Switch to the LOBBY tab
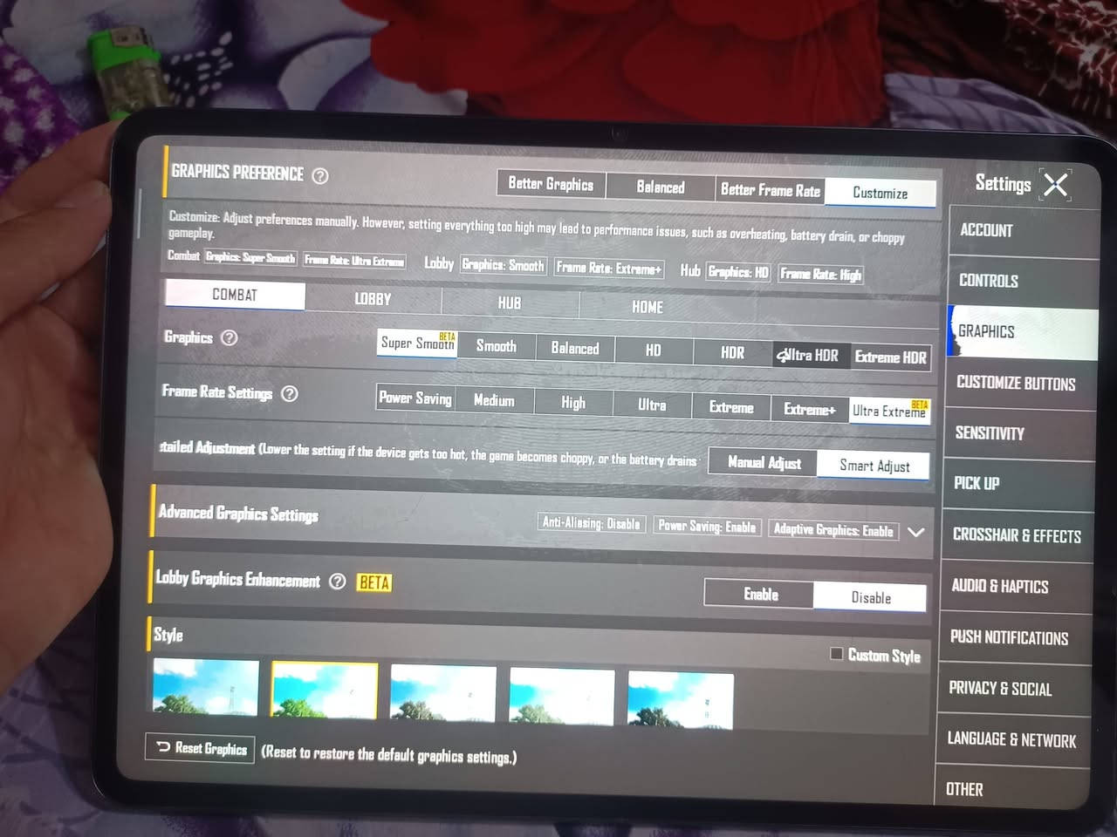 [x=373, y=299]
